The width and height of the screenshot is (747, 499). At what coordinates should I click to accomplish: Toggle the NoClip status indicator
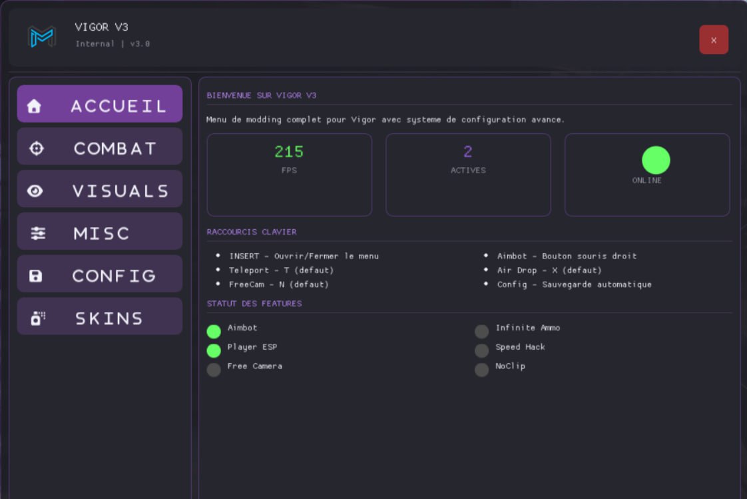(x=481, y=370)
